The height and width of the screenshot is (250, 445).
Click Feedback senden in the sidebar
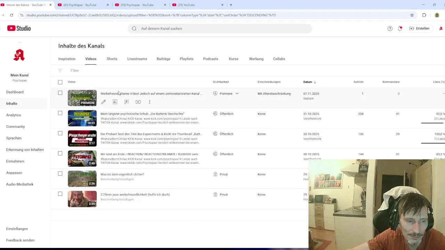point(20,240)
